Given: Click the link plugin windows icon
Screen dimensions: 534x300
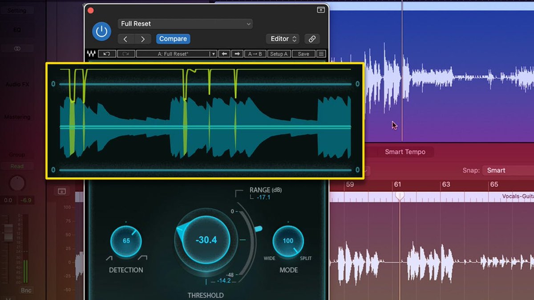Looking at the screenshot, I should click(312, 39).
